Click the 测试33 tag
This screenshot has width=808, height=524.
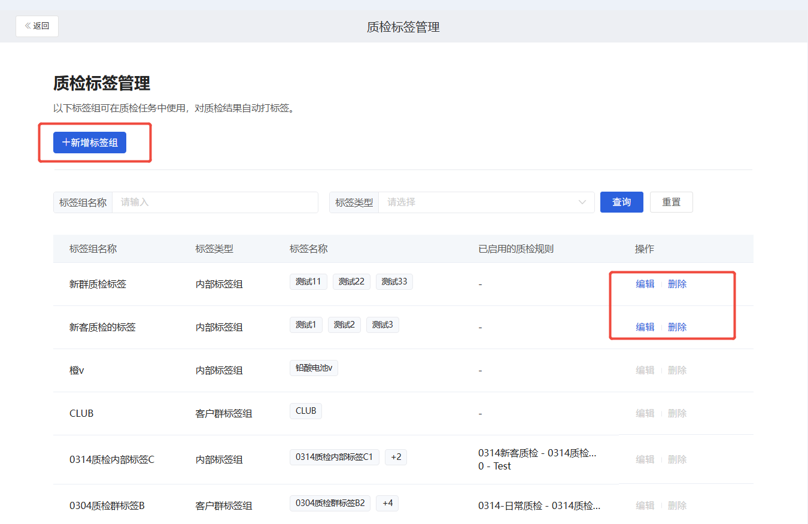[x=394, y=281]
